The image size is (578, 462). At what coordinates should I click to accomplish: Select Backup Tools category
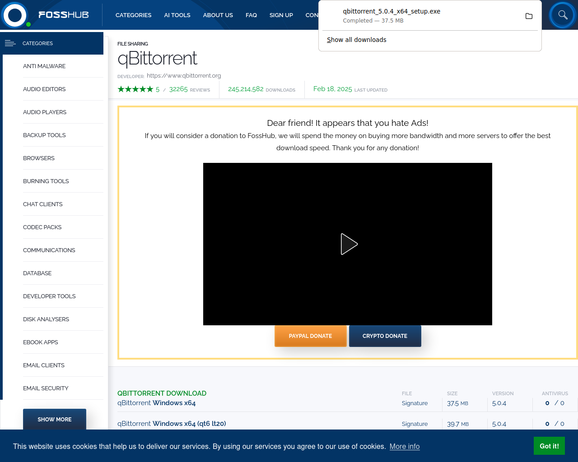tap(44, 135)
